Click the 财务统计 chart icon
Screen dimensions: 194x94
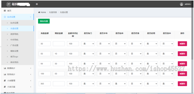click(5, 74)
